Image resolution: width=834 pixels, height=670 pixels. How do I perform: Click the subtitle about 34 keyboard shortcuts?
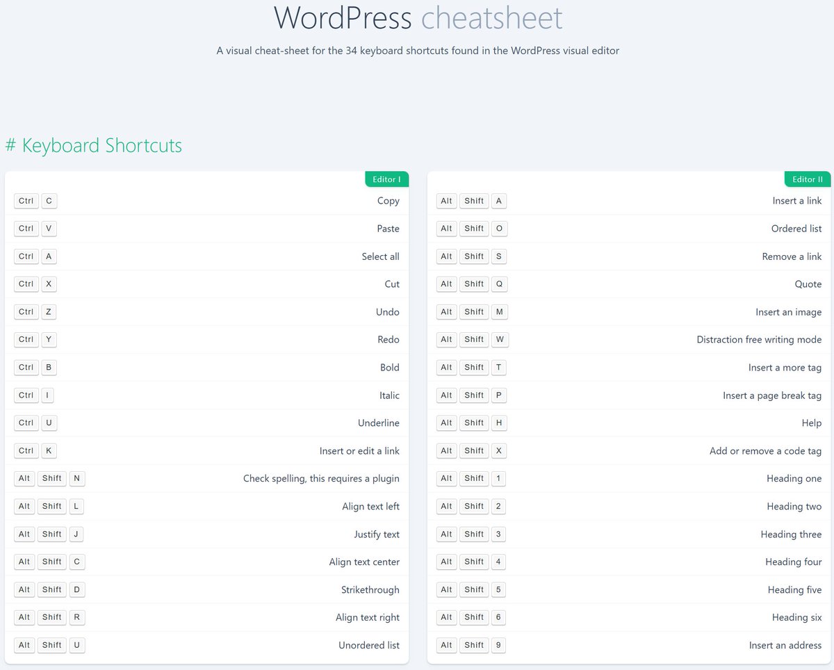click(x=418, y=50)
